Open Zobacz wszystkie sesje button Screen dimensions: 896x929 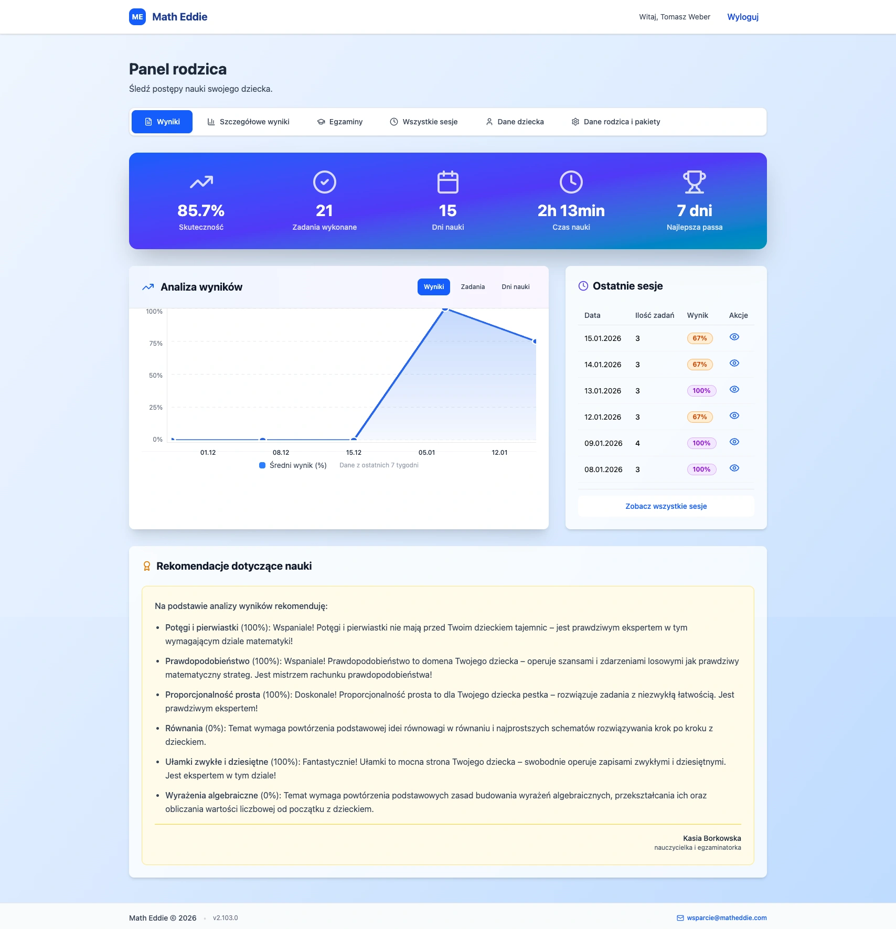[666, 506]
